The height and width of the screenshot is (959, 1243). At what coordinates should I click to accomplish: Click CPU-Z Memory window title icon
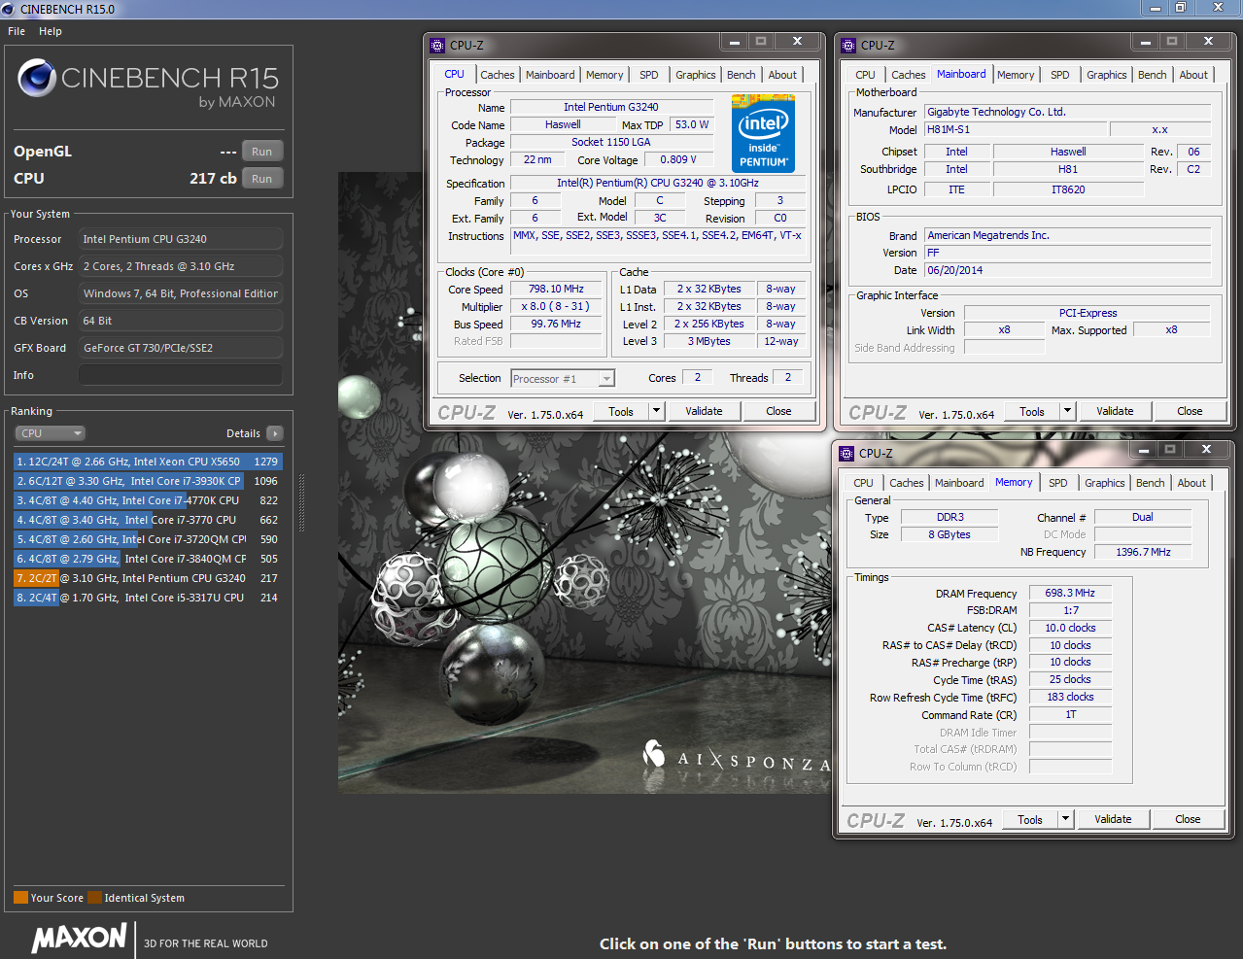846,453
